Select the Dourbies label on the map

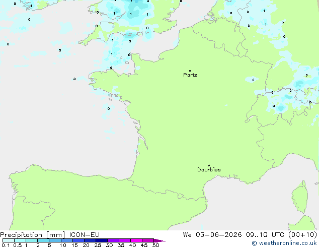(x=209, y=169)
